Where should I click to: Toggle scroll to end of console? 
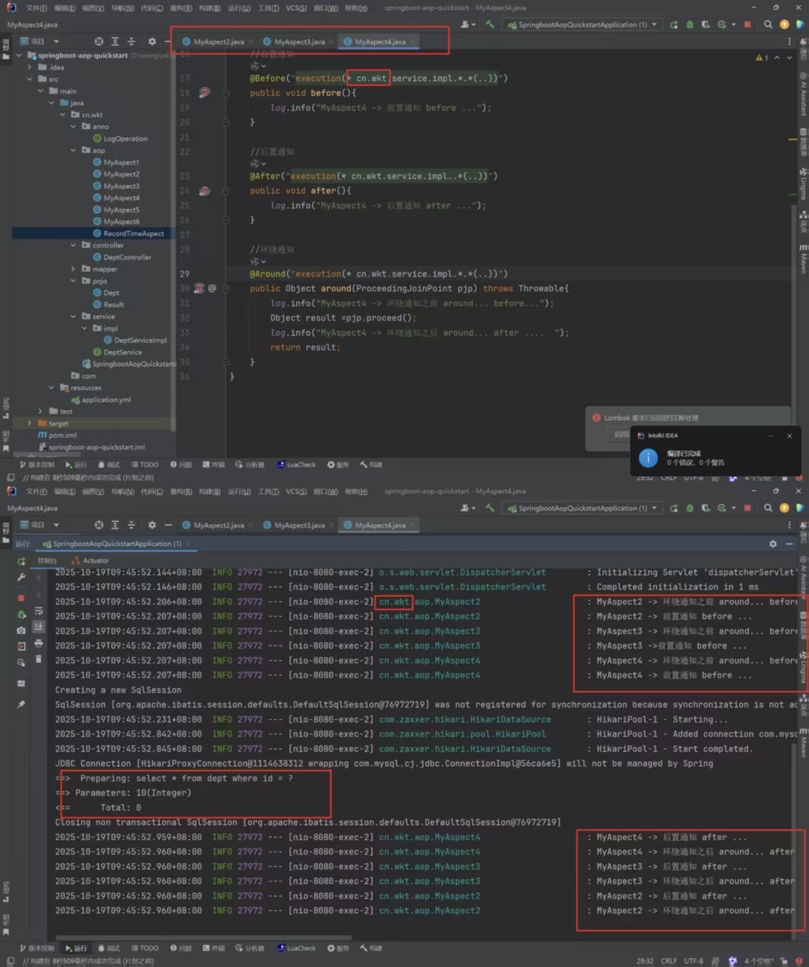pos(39,627)
